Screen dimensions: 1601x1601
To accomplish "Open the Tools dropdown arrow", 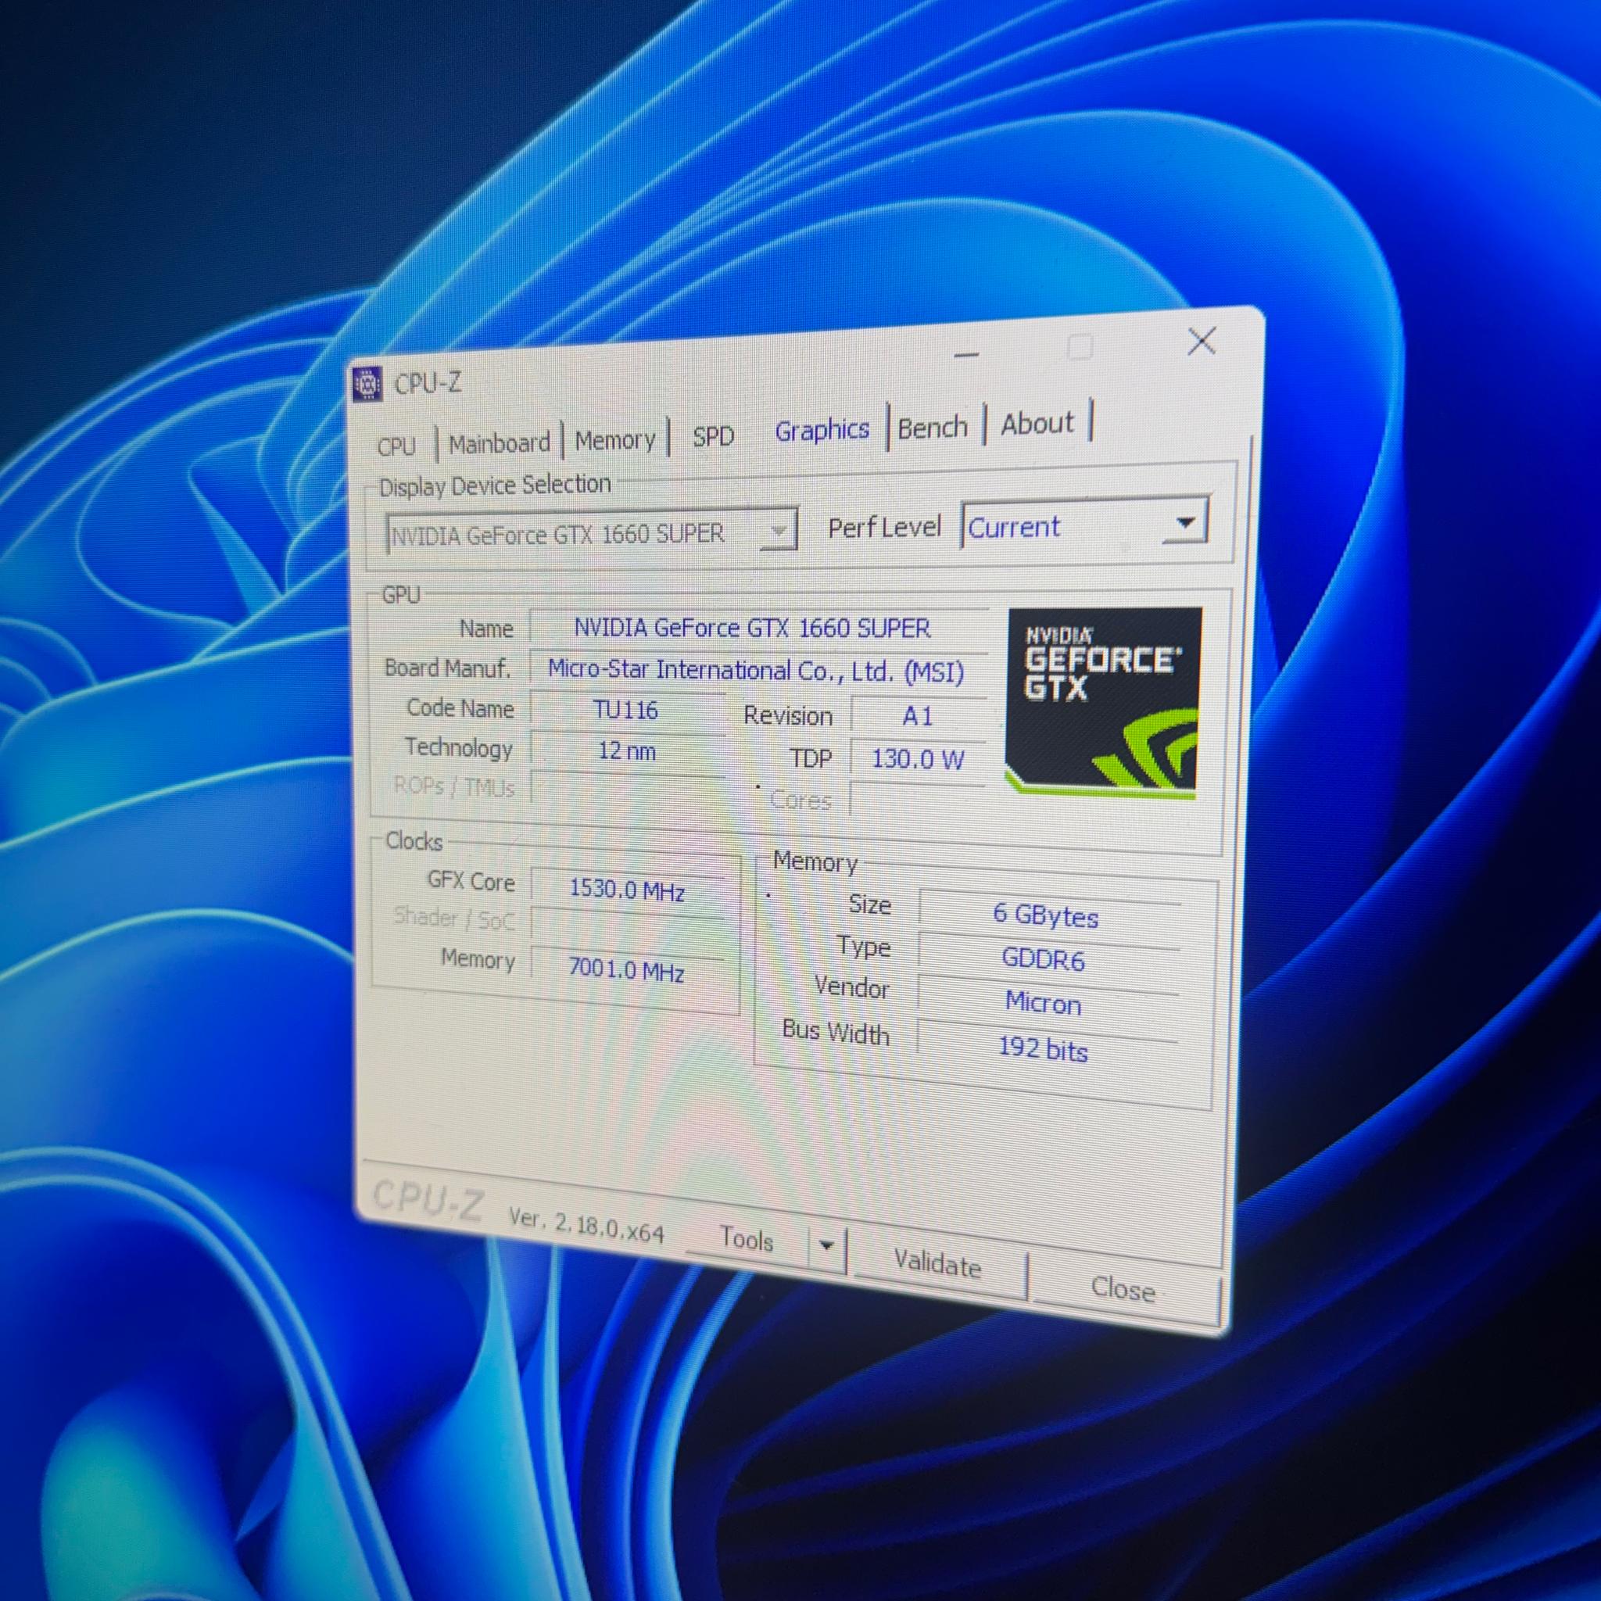I will pos(826,1245).
